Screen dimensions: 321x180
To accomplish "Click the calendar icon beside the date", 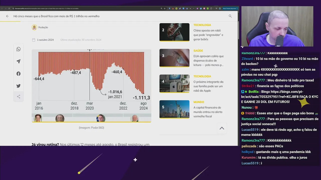I will 34,40.
